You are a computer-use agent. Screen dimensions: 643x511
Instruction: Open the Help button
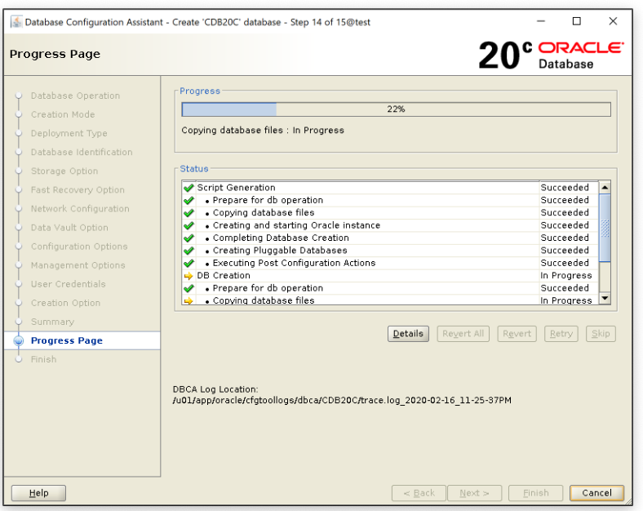click(38, 493)
